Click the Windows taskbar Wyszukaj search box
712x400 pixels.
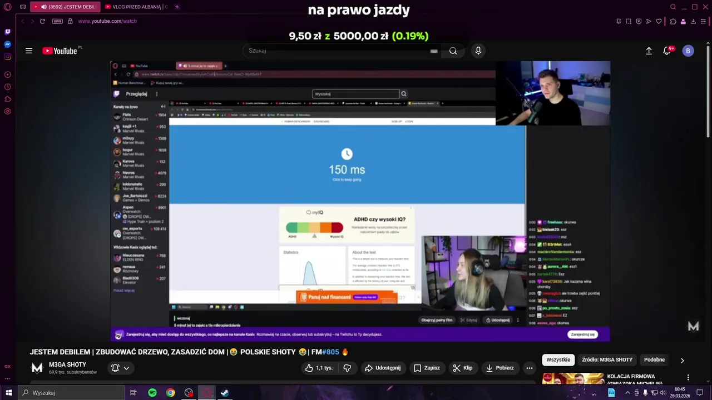click(x=71, y=393)
